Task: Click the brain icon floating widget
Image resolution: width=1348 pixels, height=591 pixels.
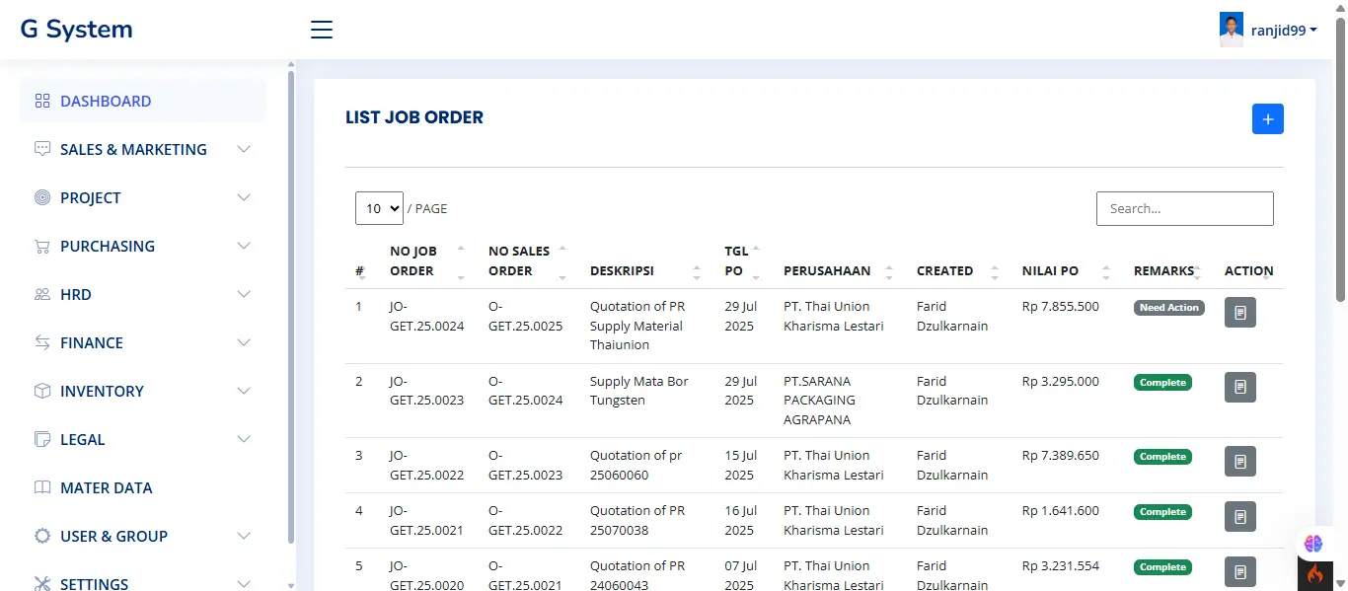Action: pos(1312,543)
